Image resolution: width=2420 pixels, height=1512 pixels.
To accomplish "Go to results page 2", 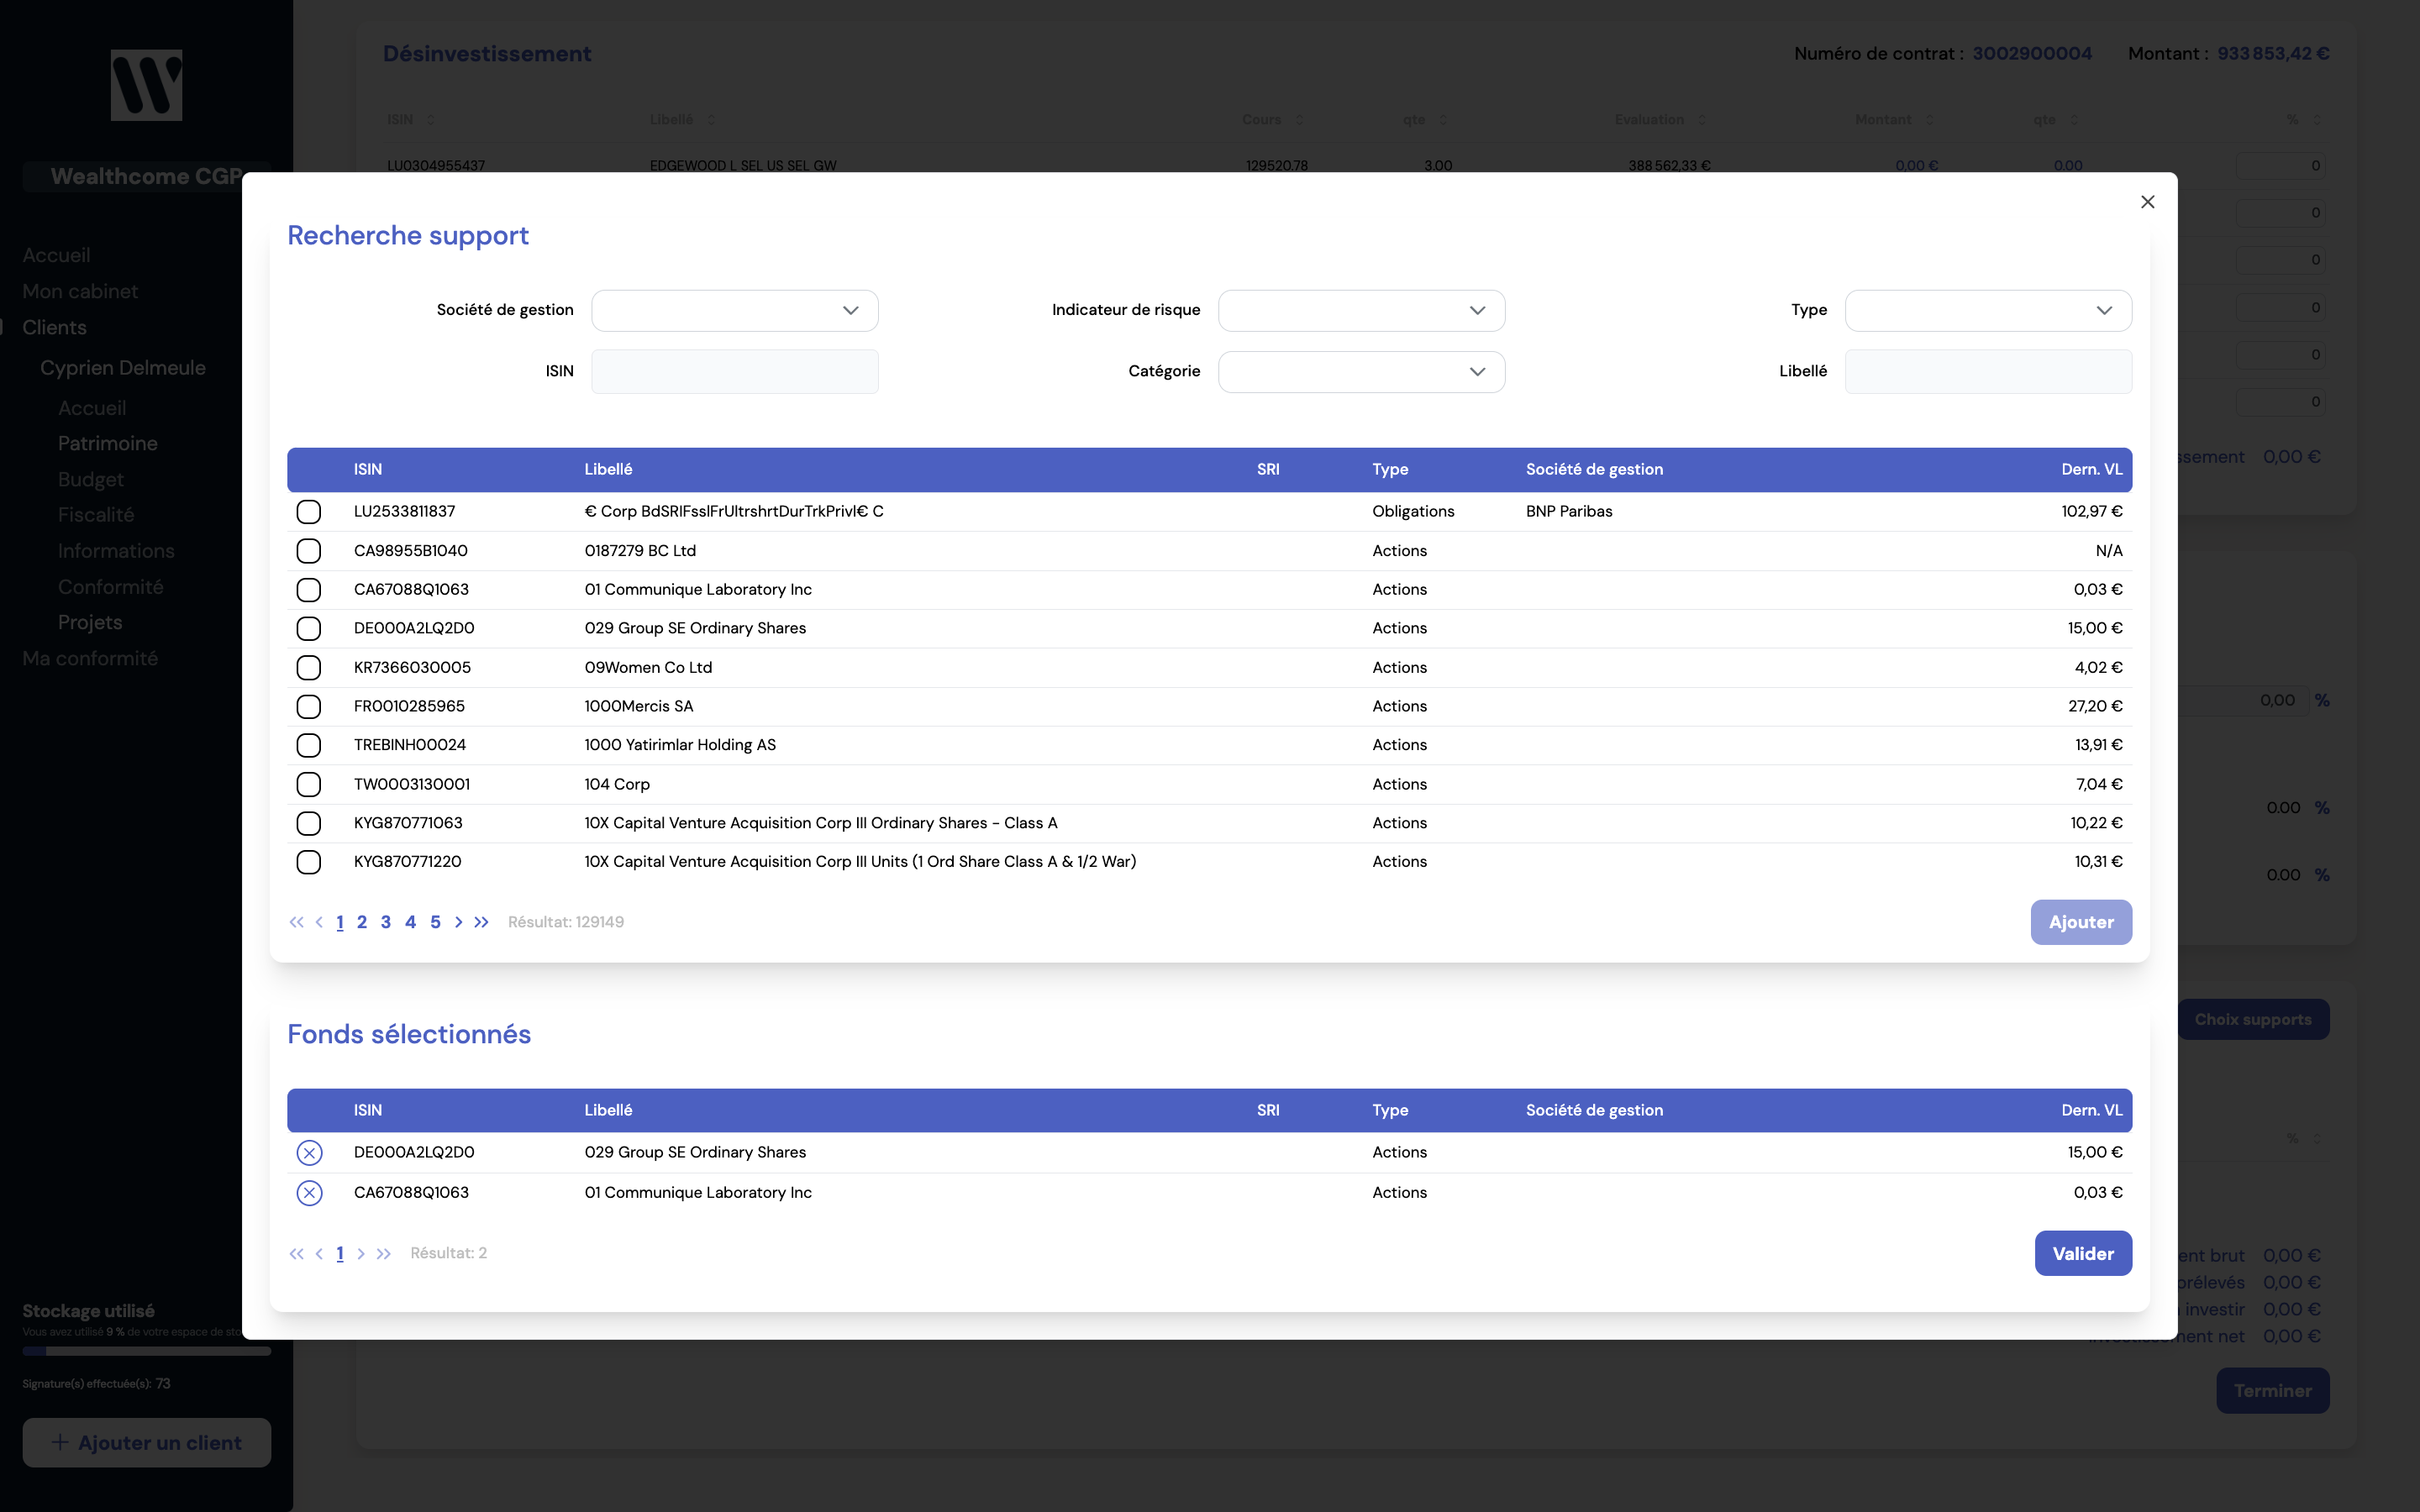I will 362,922.
